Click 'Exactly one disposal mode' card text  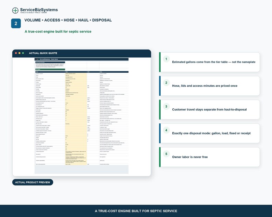click(x=211, y=133)
